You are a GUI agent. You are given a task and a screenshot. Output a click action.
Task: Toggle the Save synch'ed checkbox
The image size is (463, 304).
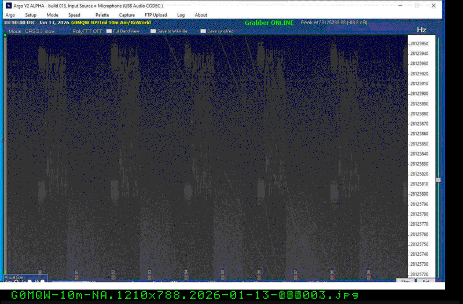(x=203, y=31)
